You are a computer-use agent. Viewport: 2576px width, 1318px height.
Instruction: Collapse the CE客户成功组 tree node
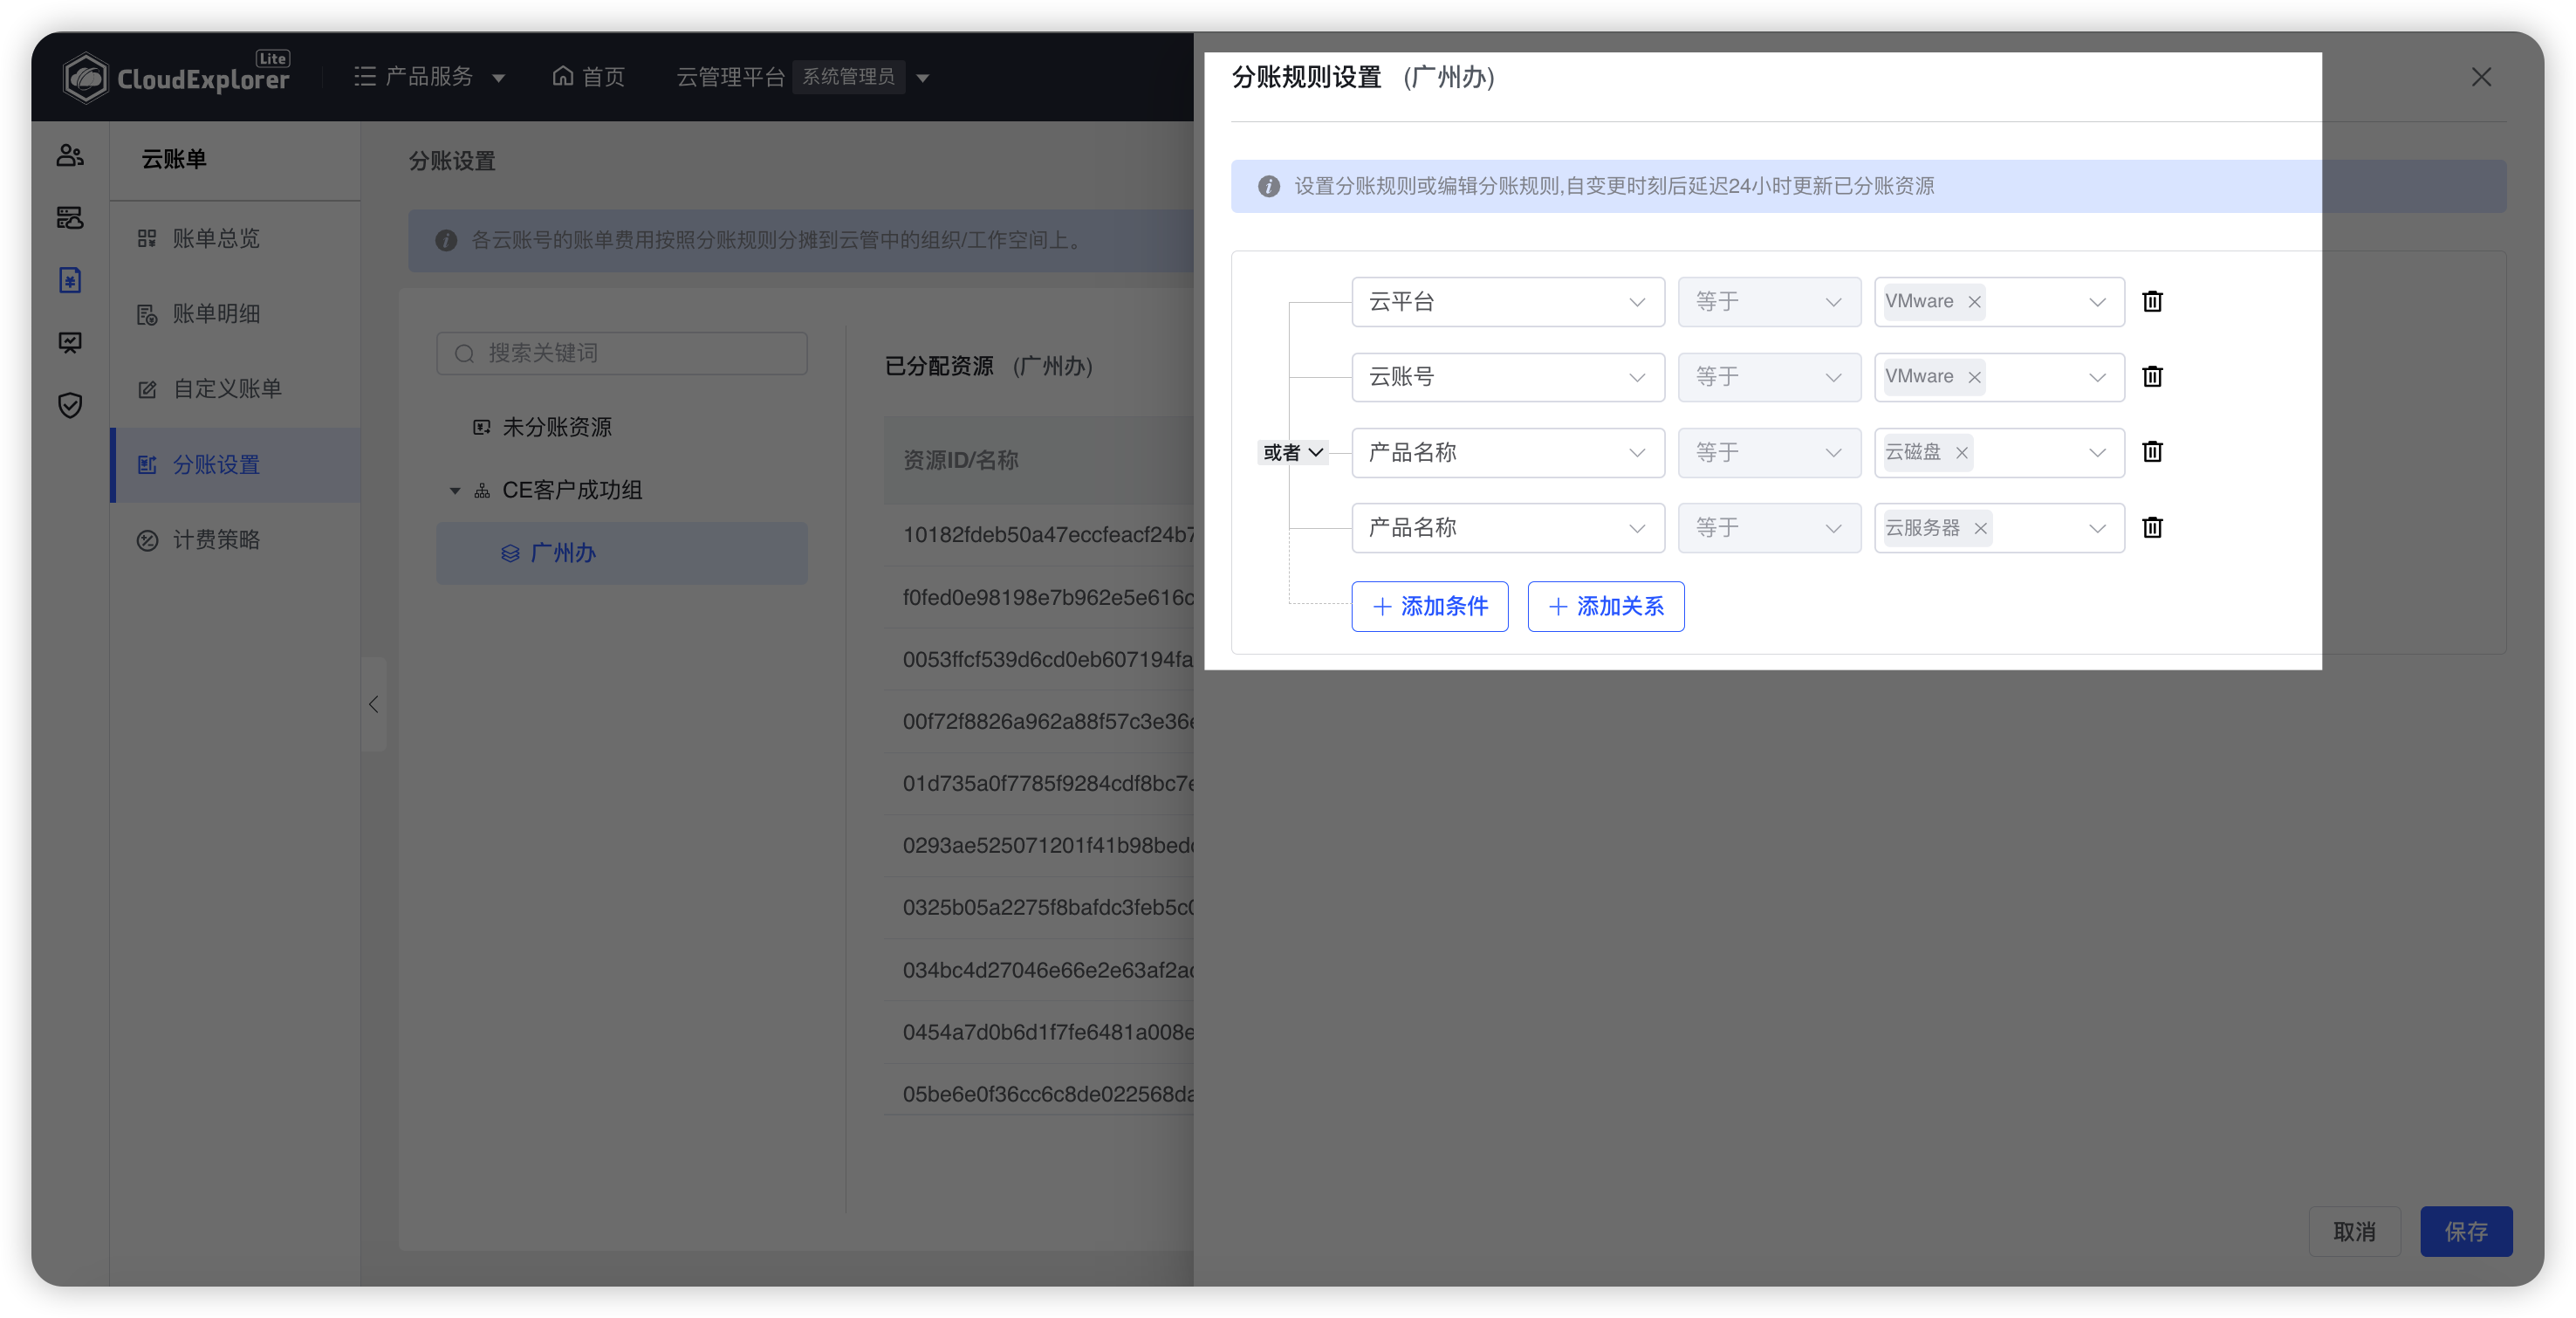(x=455, y=490)
